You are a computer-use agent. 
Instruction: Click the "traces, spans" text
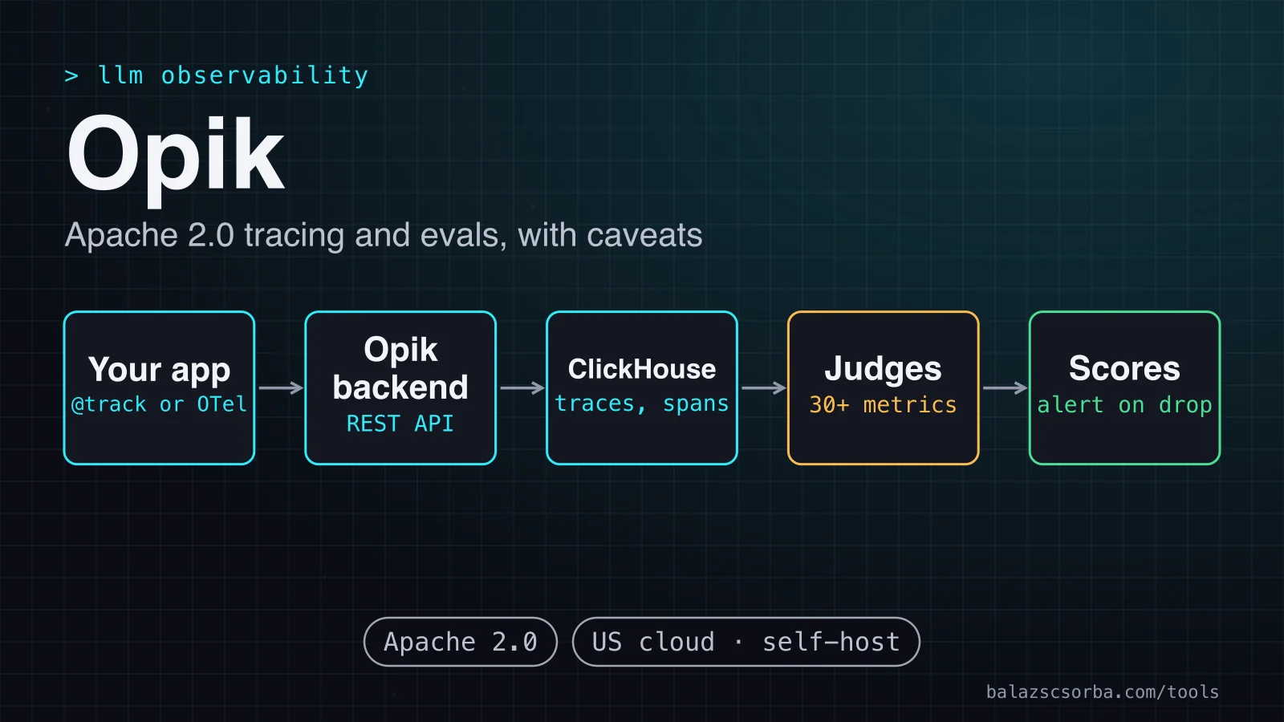coord(642,404)
